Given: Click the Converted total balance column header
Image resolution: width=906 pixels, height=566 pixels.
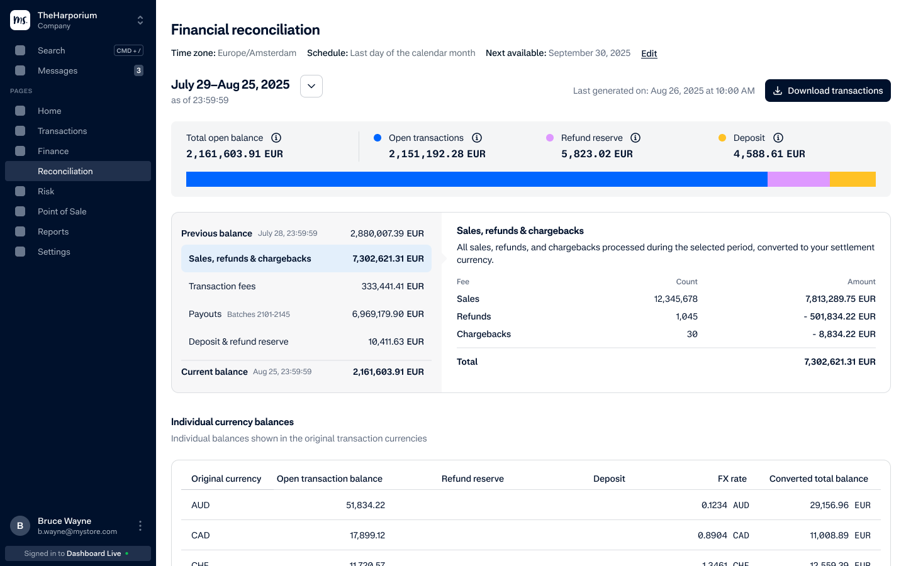Looking at the screenshot, I should 819,479.
